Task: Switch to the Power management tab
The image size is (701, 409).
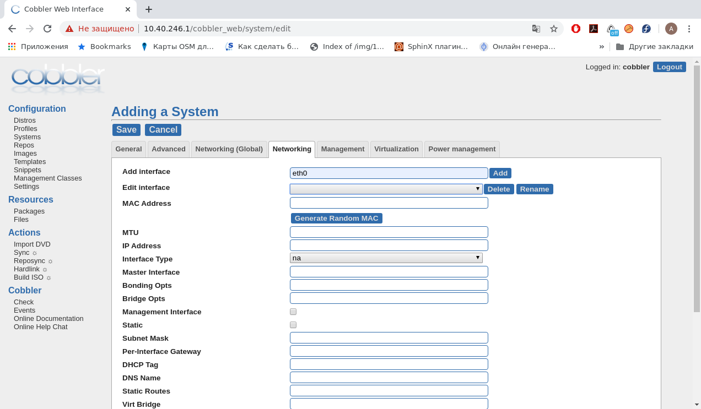Action: point(461,149)
